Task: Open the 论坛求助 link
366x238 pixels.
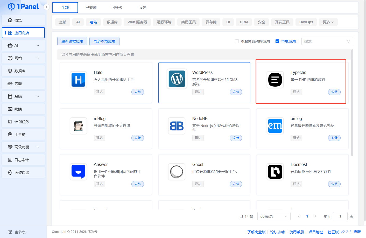Action: coord(277,232)
